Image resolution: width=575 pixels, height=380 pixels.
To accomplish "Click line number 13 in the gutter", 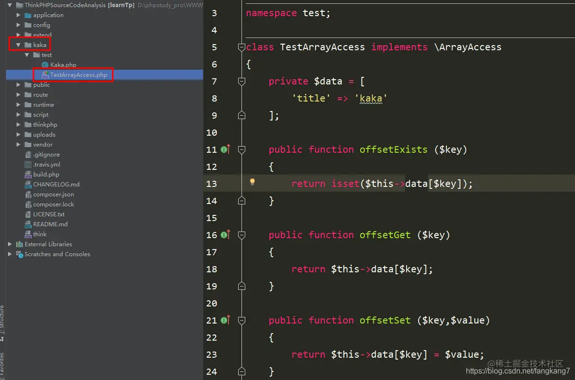I will (x=212, y=184).
